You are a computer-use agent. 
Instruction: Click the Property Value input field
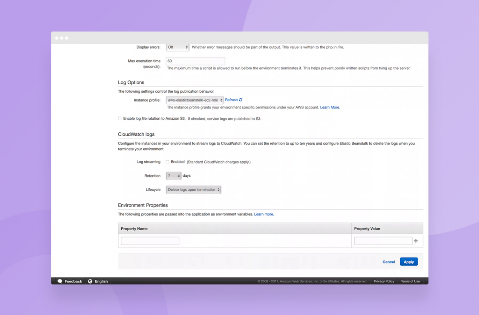coord(383,241)
